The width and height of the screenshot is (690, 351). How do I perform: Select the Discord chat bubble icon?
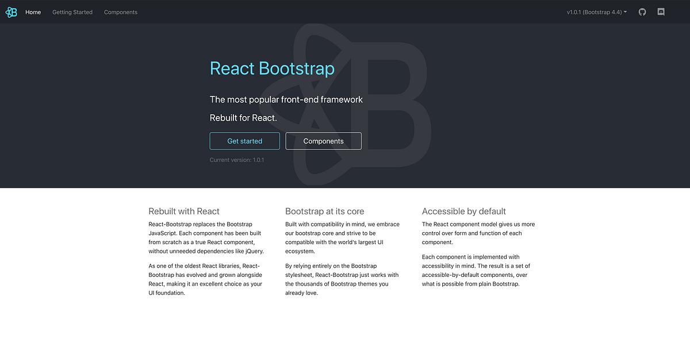coord(661,11)
